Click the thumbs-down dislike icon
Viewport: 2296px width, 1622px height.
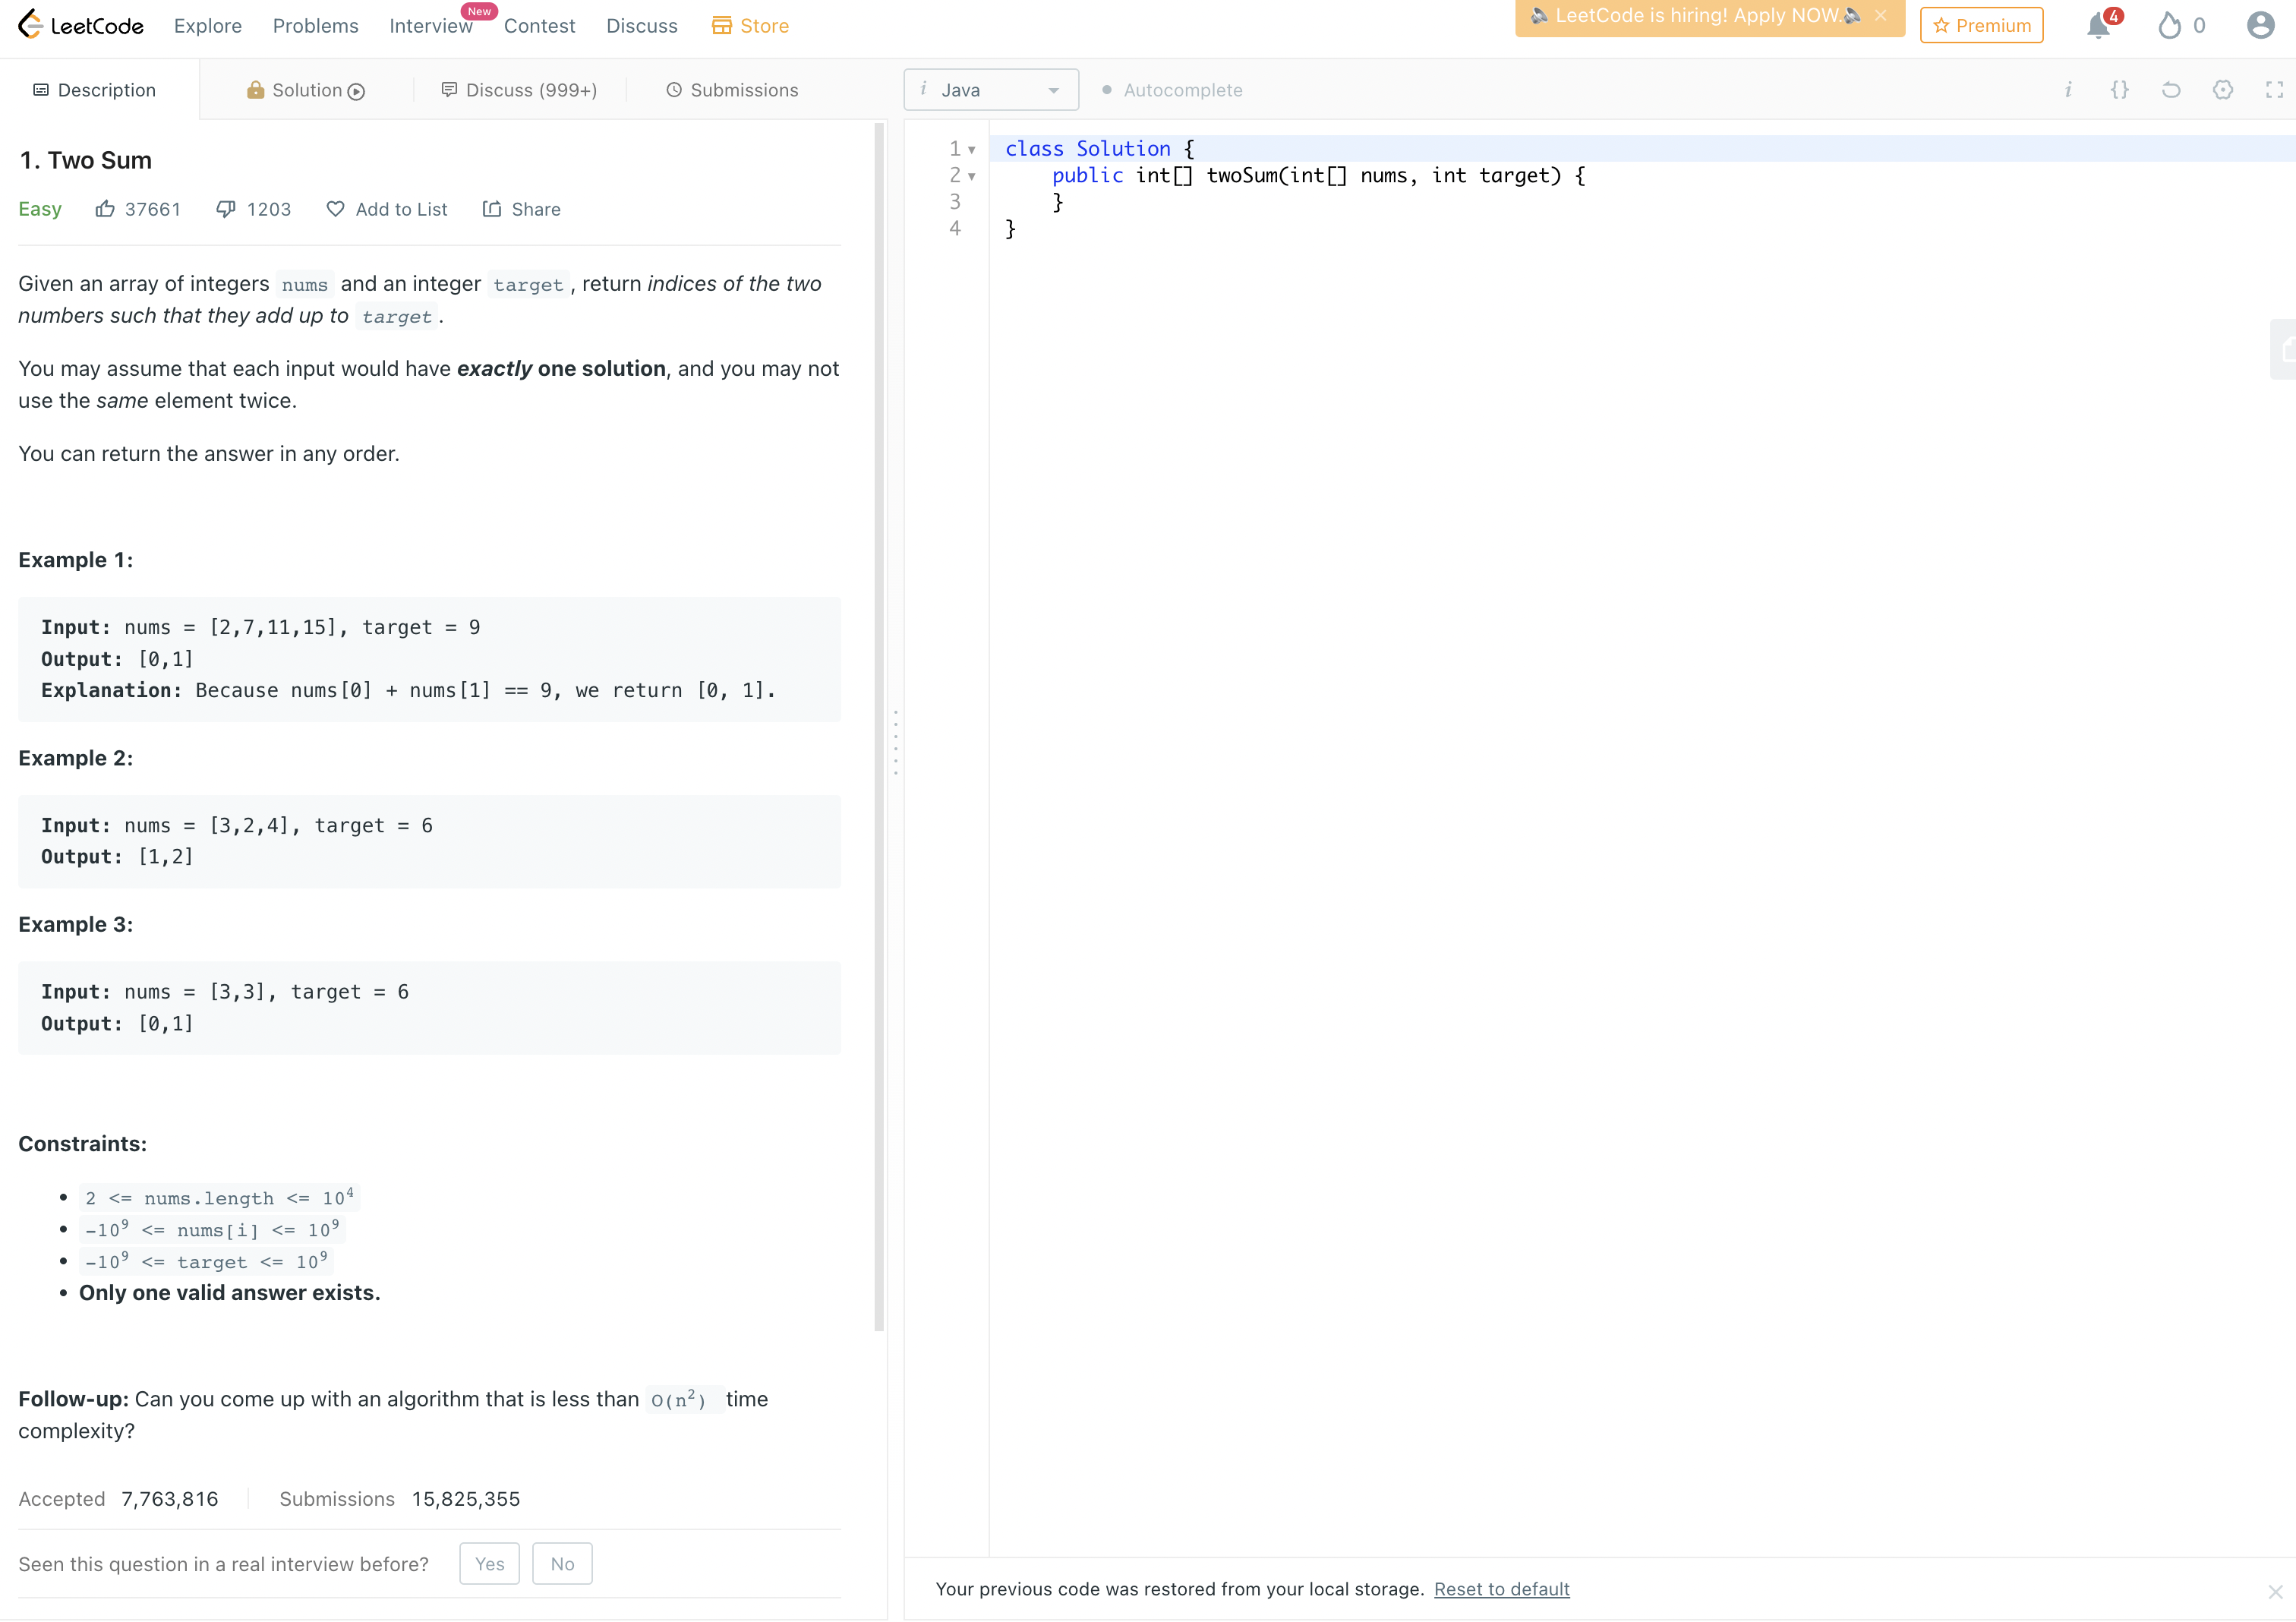click(x=226, y=209)
